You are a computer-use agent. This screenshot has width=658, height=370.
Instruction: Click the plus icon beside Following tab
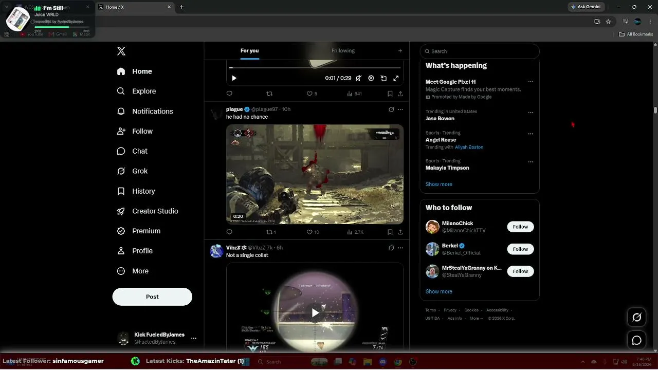400,51
